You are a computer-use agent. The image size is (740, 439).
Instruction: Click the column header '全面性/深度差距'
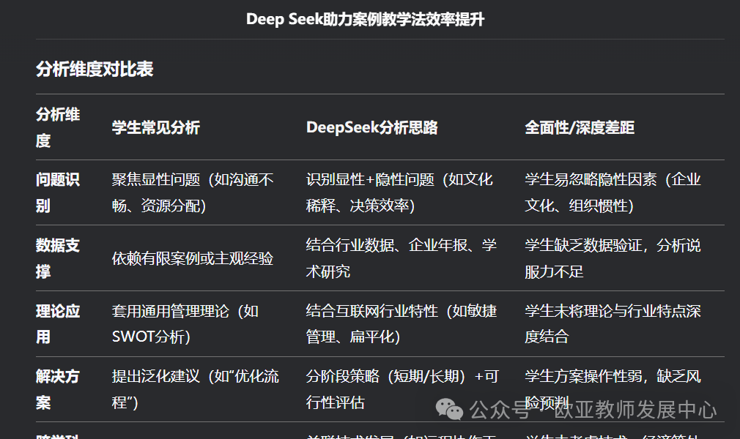580,127
